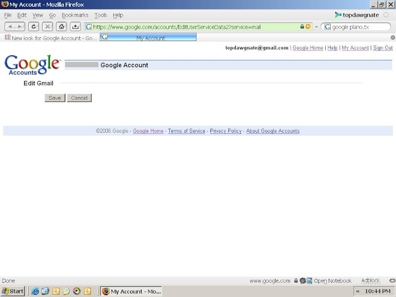Open the Bookmarks menu
Image resolution: width=396 pixels, height=297 pixels.
75,15
